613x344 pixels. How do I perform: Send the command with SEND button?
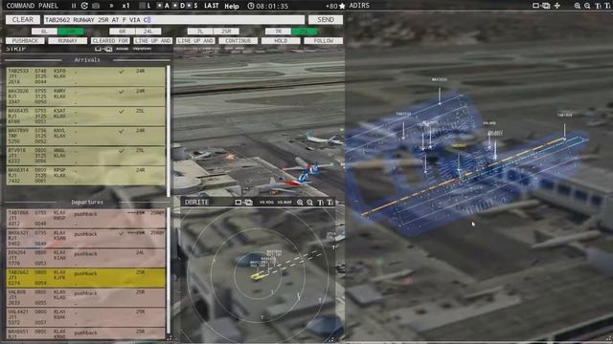326,19
